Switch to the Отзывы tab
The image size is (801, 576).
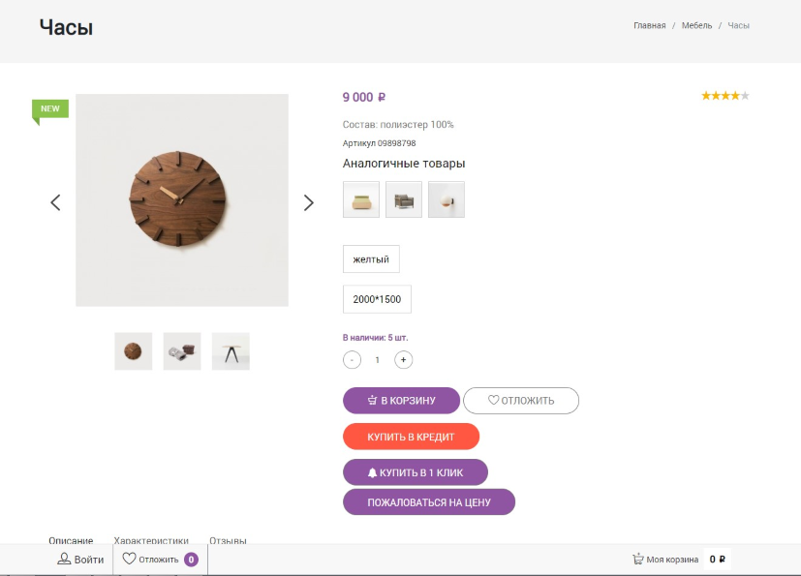228,540
